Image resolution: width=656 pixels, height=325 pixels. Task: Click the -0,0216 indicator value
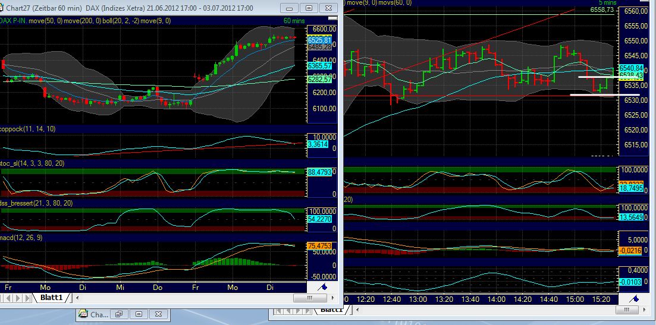click(629, 250)
